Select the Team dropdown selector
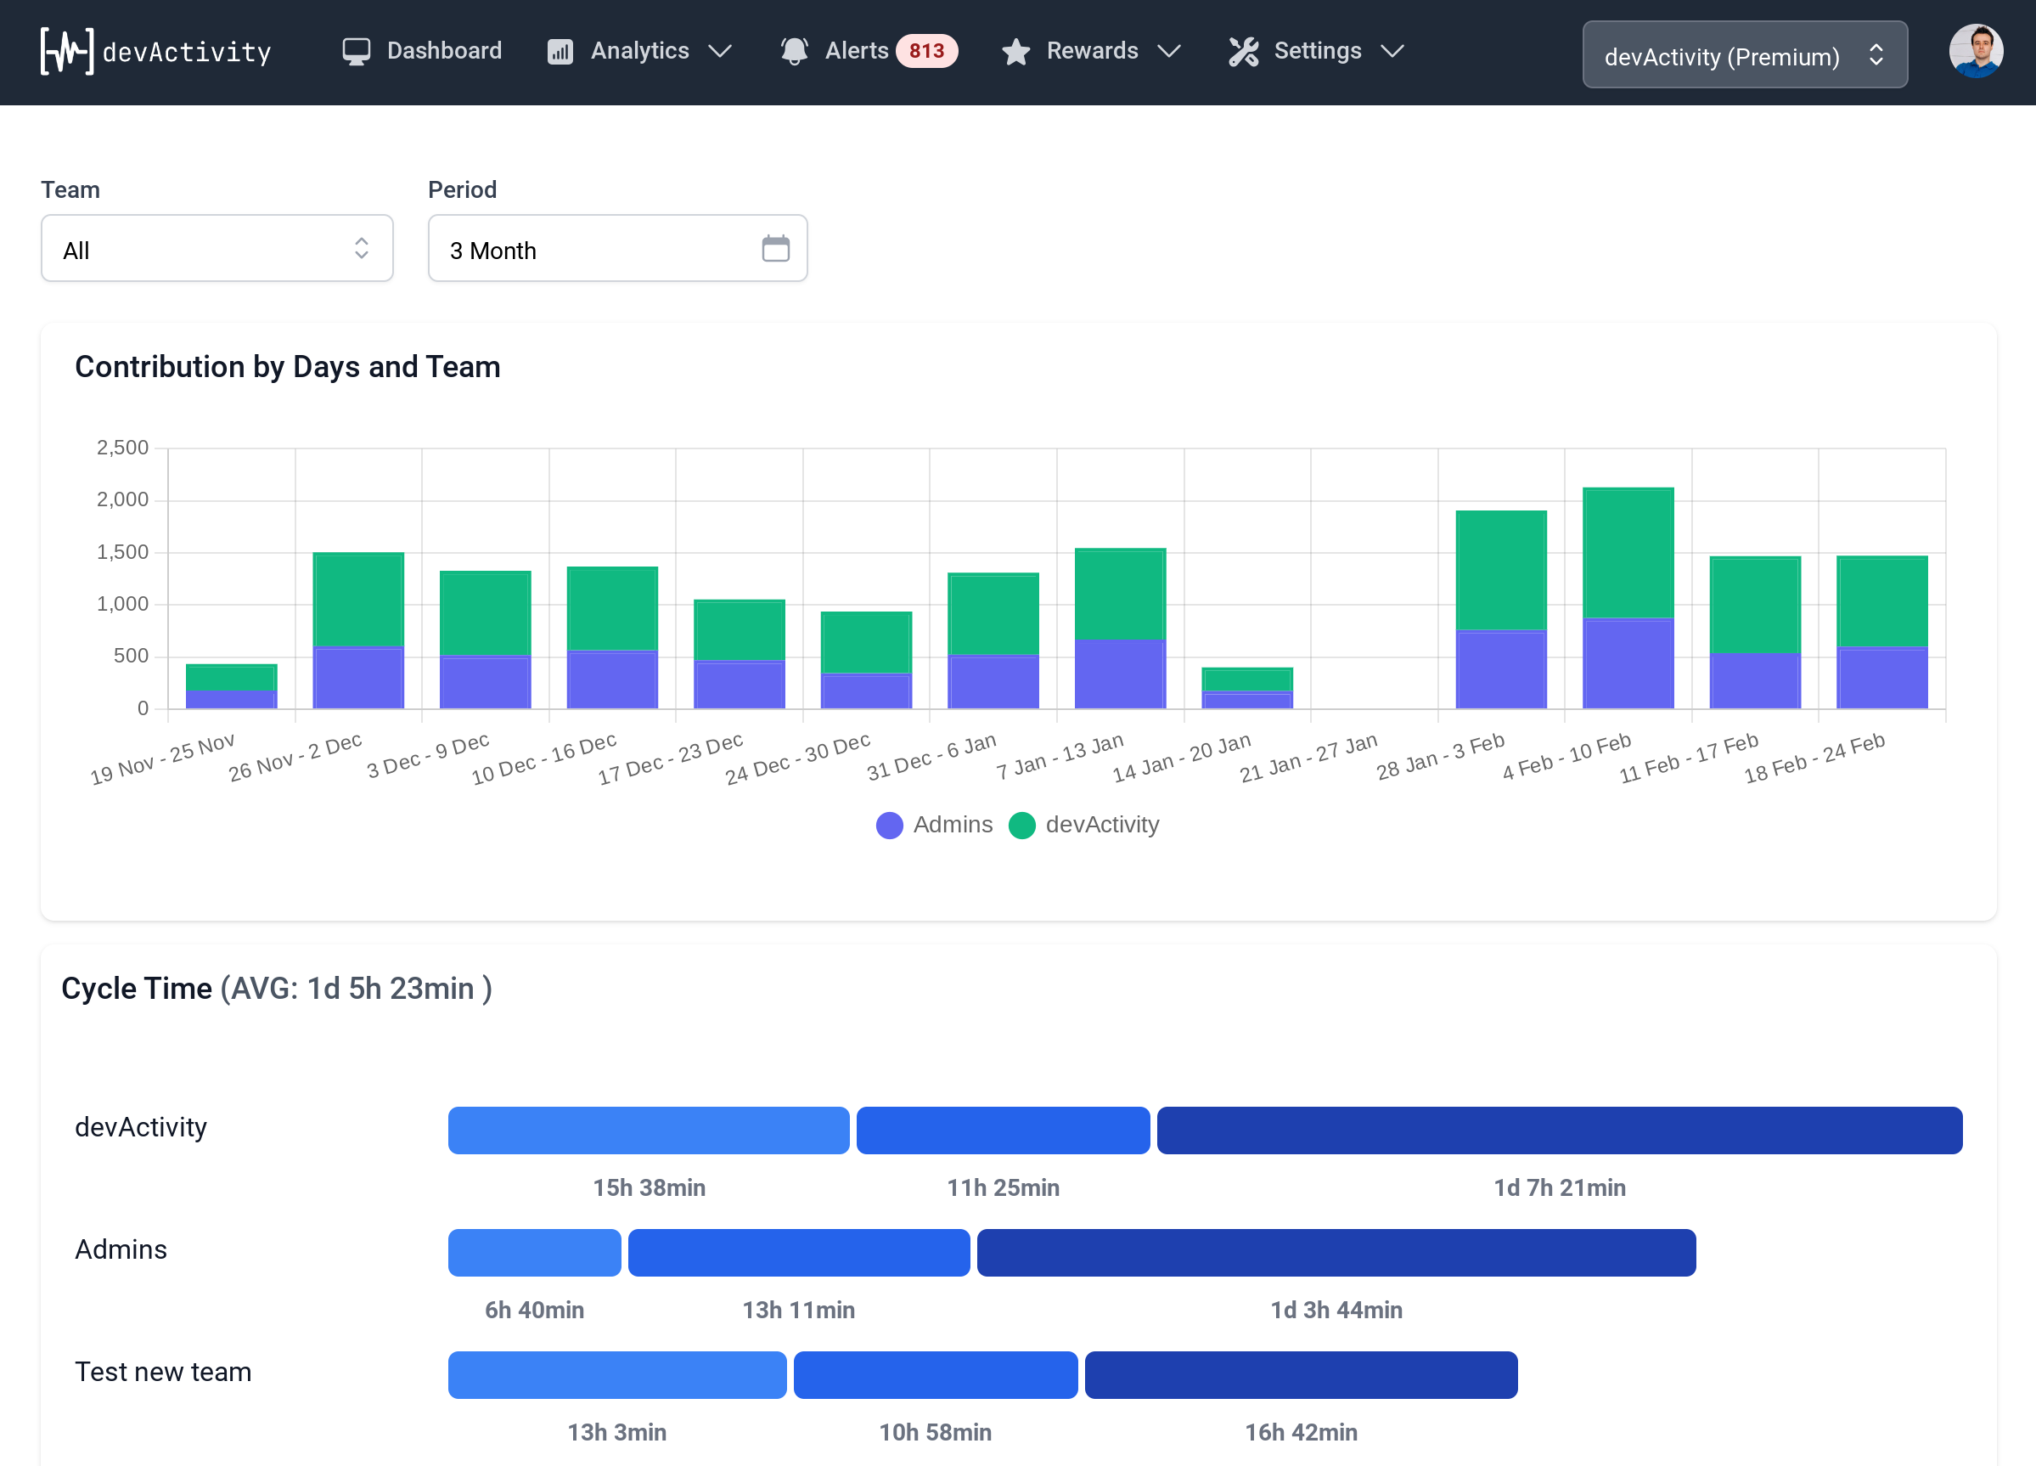2036x1466 pixels. pos(217,250)
